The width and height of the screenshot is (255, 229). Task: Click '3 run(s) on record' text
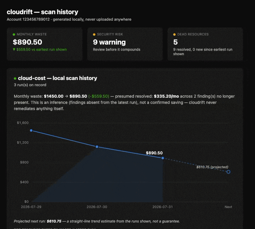pyautogui.click(x=30, y=85)
